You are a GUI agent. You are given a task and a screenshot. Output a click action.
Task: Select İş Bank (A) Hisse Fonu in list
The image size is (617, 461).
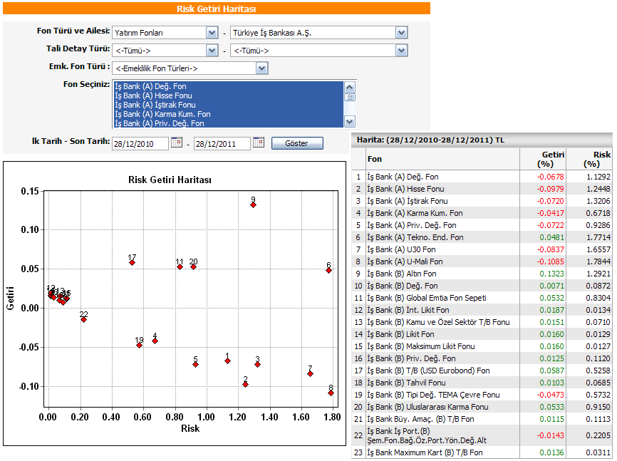tap(228, 95)
